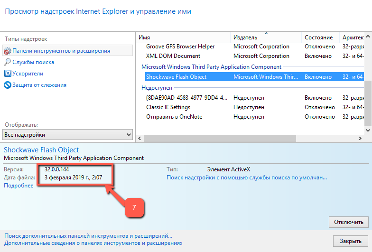Click version value 32.0.0.144

point(57,169)
